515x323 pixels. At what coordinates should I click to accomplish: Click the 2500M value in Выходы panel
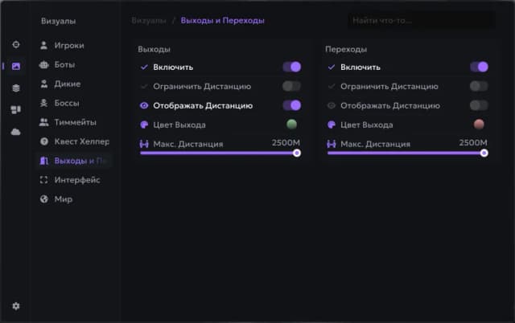286,143
